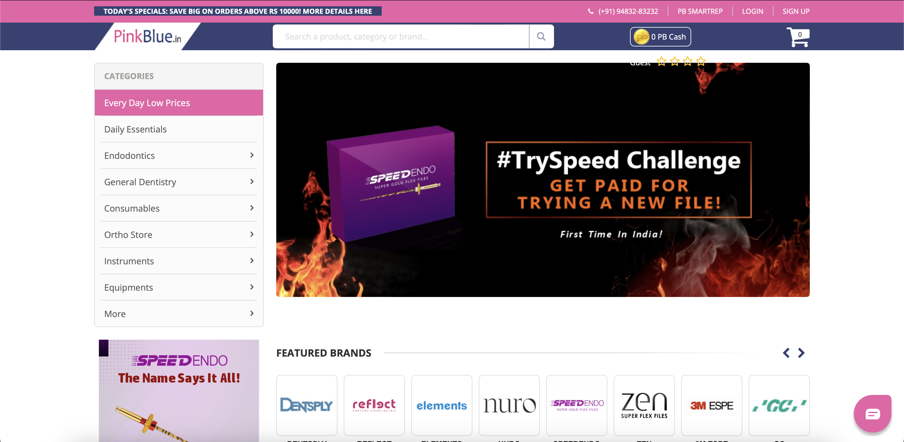The image size is (904, 442).
Task: Open the shopping cart icon
Action: click(x=798, y=37)
